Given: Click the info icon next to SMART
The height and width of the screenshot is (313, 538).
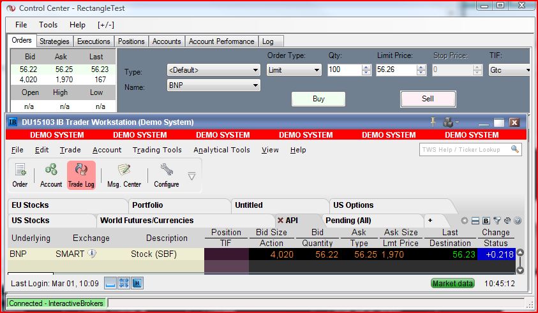Looking at the screenshot, I should tap(92, 254).
